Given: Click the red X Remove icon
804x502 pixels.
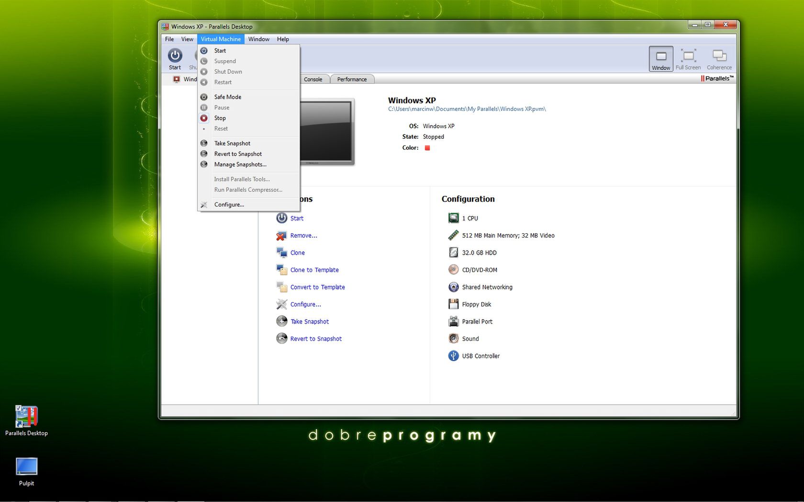Looking at the screenshot, I should 282,236.
